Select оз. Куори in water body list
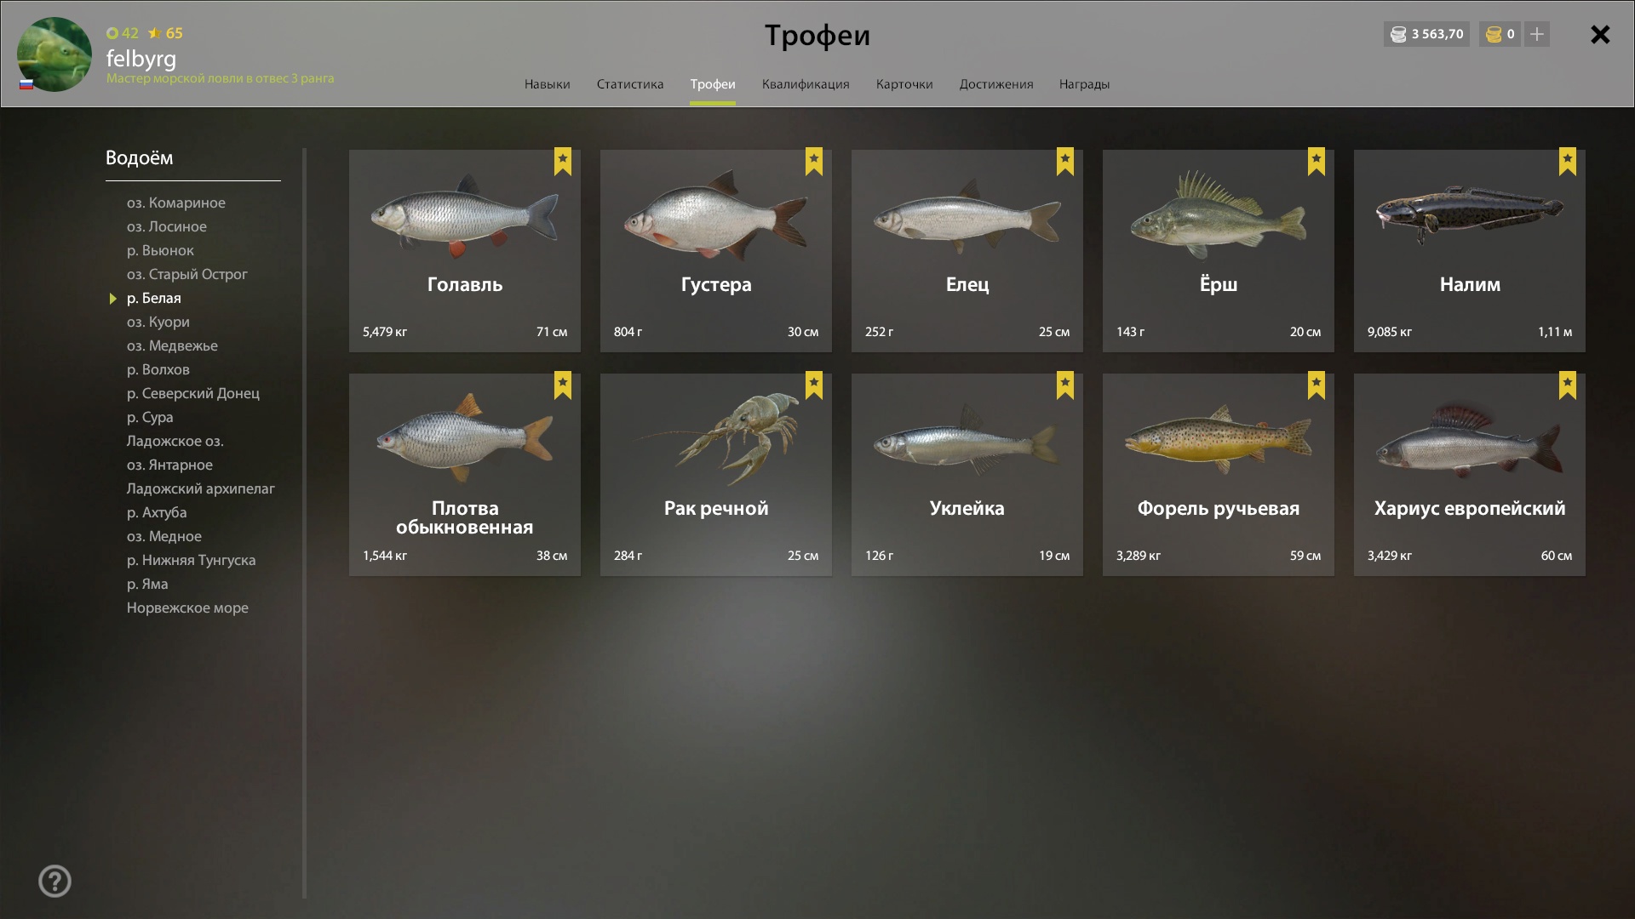Viewport: 1635px width, 919px height. click(158, 322)
